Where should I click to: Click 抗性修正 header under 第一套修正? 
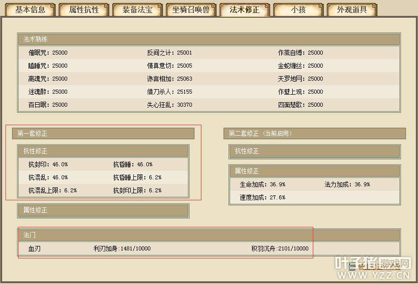point(103,151)
